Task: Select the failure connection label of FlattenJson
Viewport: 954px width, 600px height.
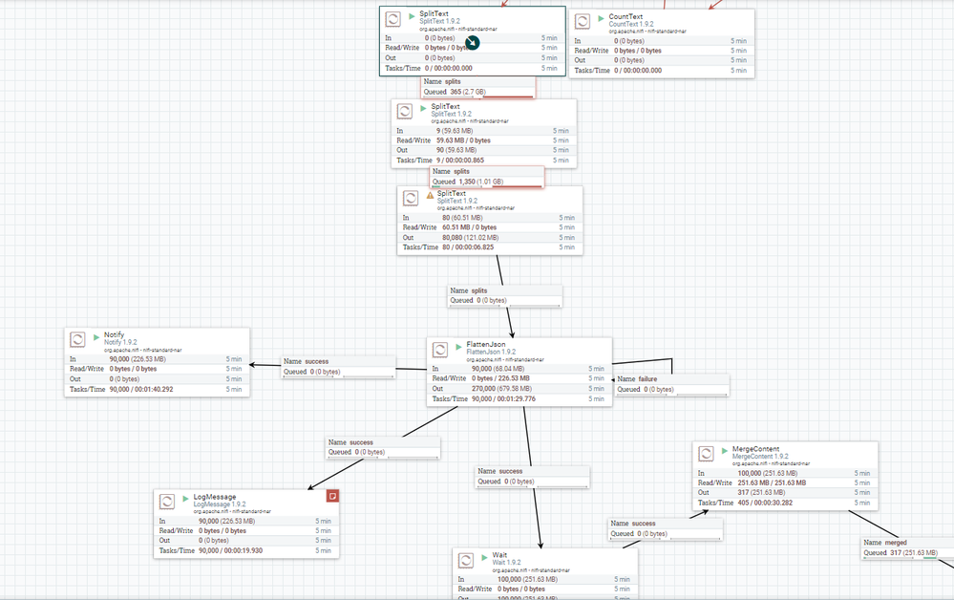Action: [x=672, y=384]
